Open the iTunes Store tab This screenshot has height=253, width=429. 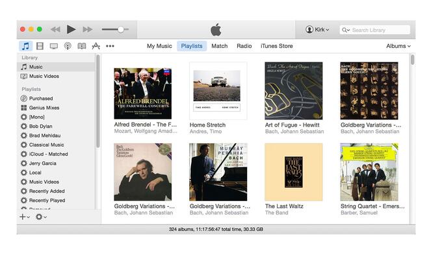click(x=277, y=46)
